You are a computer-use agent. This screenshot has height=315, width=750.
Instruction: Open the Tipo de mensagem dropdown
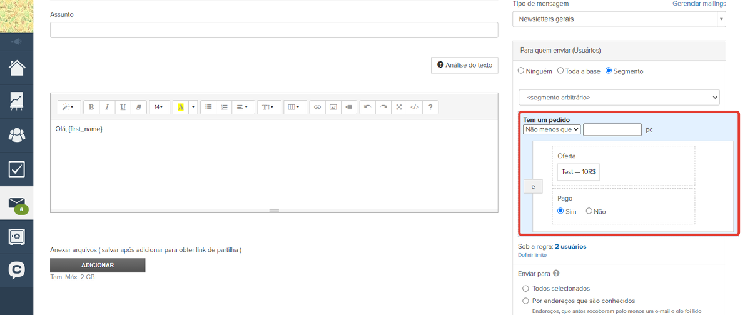(x=619, y=19)
